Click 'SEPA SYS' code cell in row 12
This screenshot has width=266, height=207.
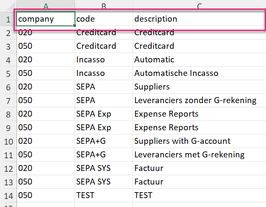click(104, 168)
